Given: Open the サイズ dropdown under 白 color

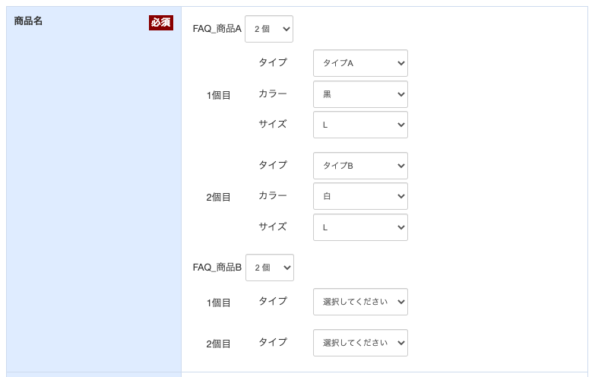Looking at the screenshot, I should [360, 227].
